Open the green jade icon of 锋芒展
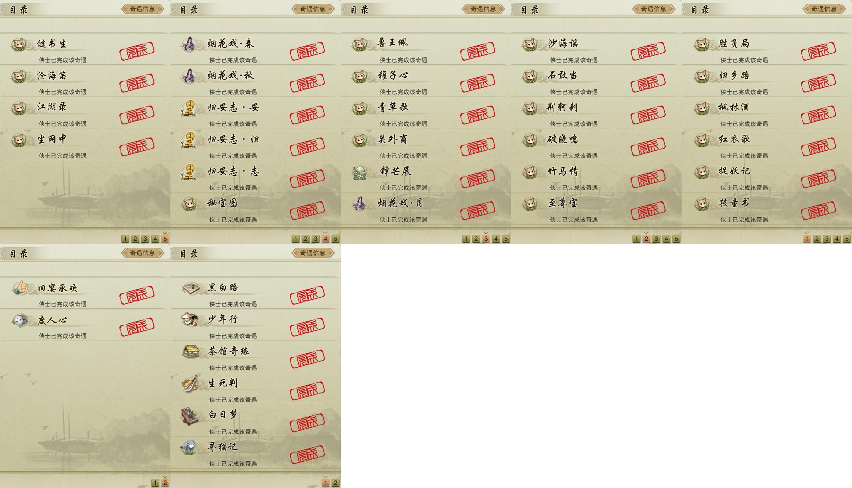852x488 pixels. pos(359,172)
